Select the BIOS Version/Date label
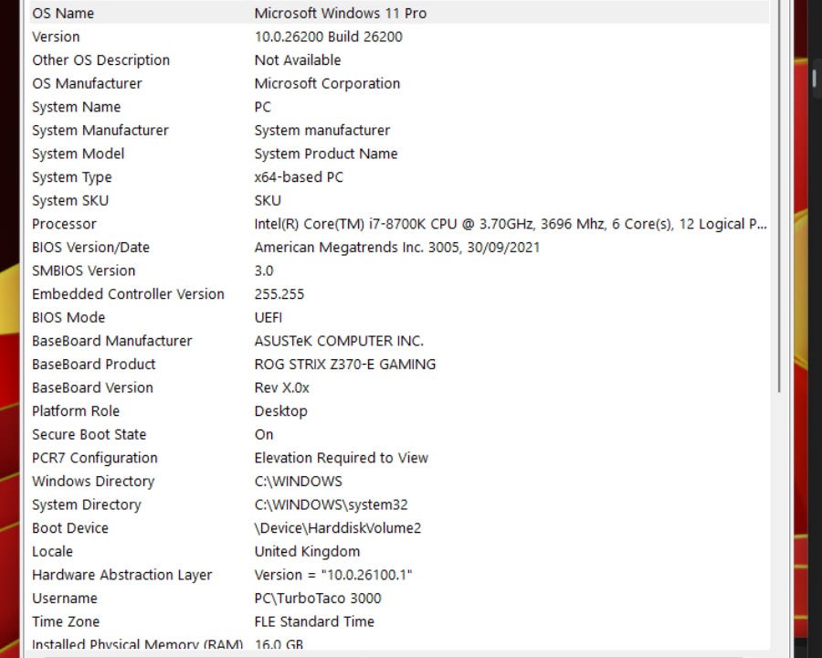The height and width of the screenshot is (658, 822). 90,247
